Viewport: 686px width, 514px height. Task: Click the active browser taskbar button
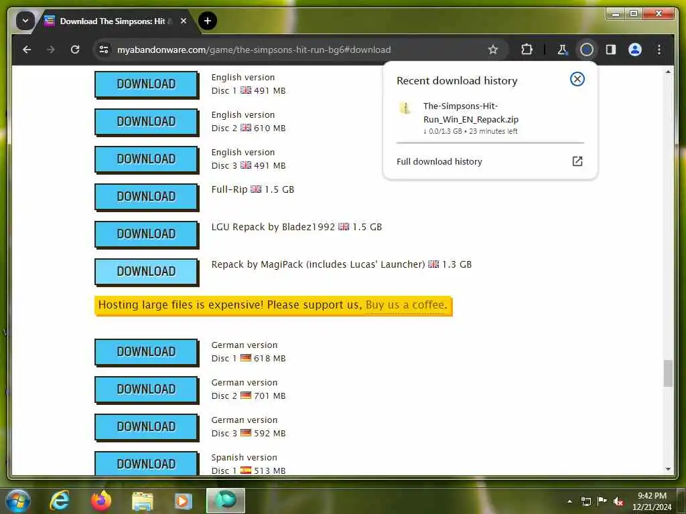coord(225,501)
